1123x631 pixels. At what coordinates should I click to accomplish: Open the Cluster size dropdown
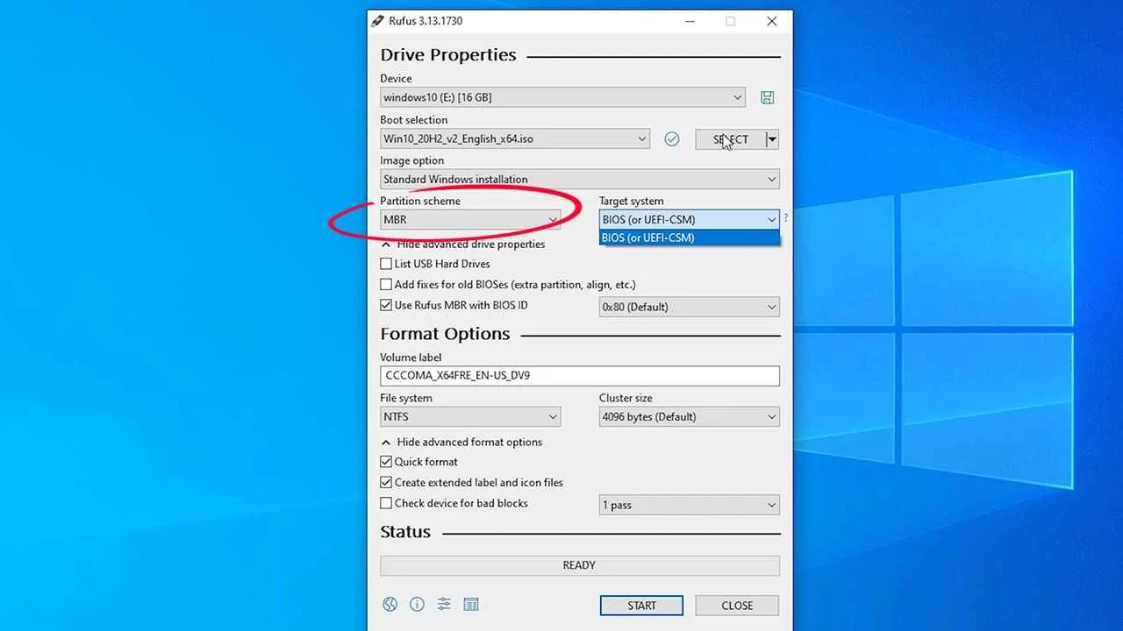[x=690, y=417]
